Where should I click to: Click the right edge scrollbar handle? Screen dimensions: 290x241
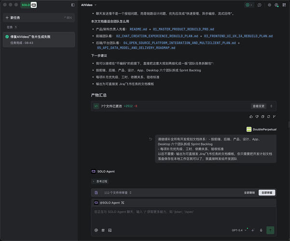pyautogui.click(x=289, y=124)
